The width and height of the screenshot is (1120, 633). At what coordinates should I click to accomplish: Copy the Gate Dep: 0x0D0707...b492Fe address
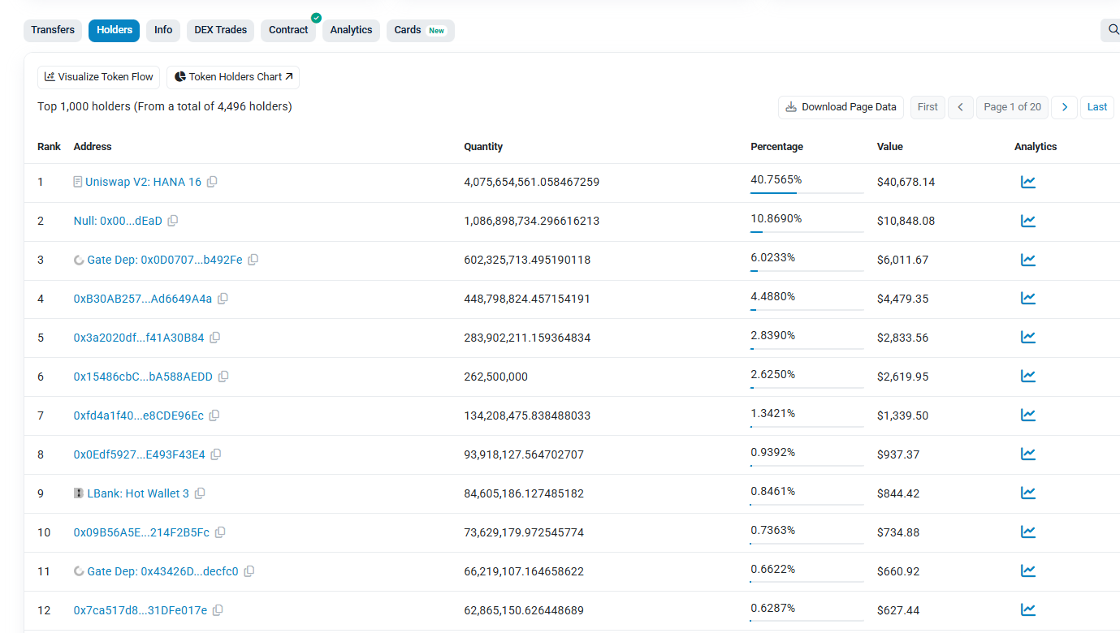(253, 260)
